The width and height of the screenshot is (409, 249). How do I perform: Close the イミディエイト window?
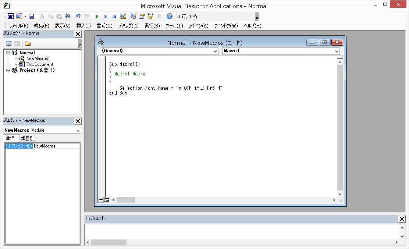pos(402,219)
